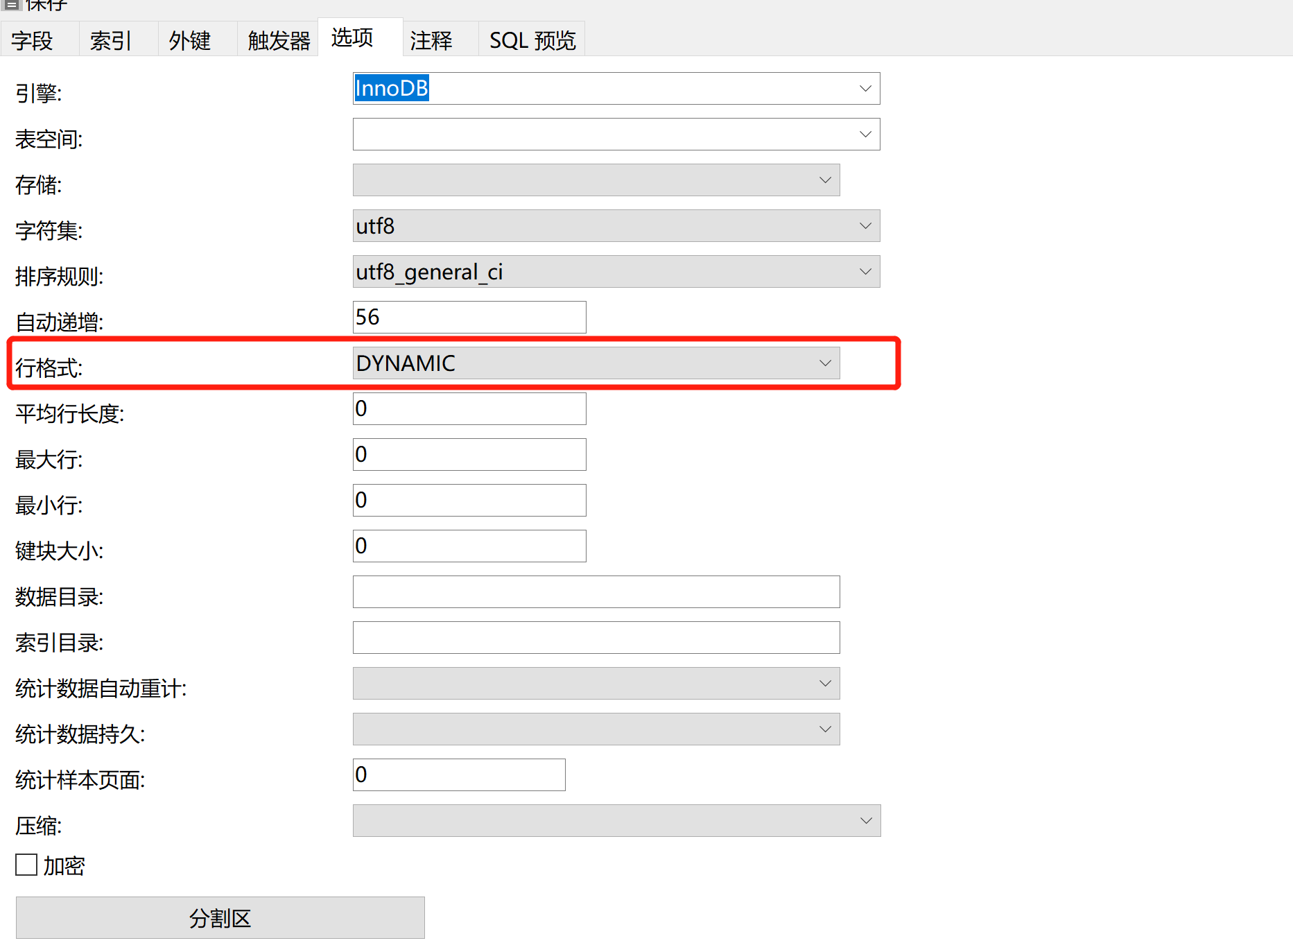
Task: Focus the 统计样本页面 input field
Action: (x=459, y=775)
